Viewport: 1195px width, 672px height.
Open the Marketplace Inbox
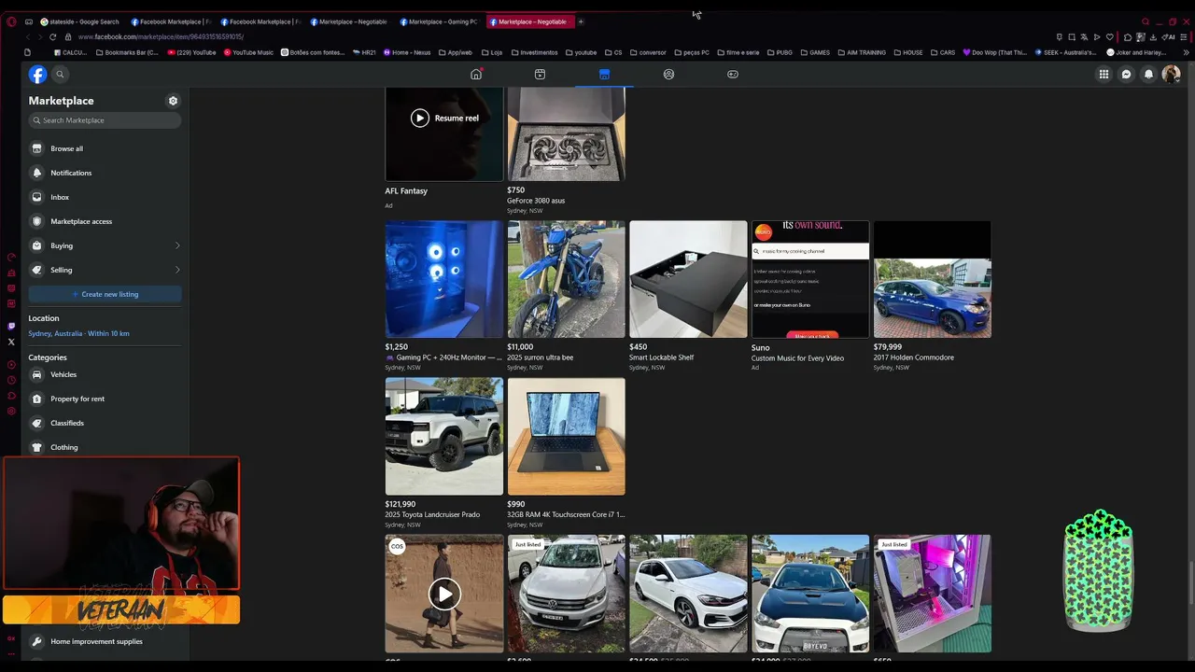click(105, 197)
